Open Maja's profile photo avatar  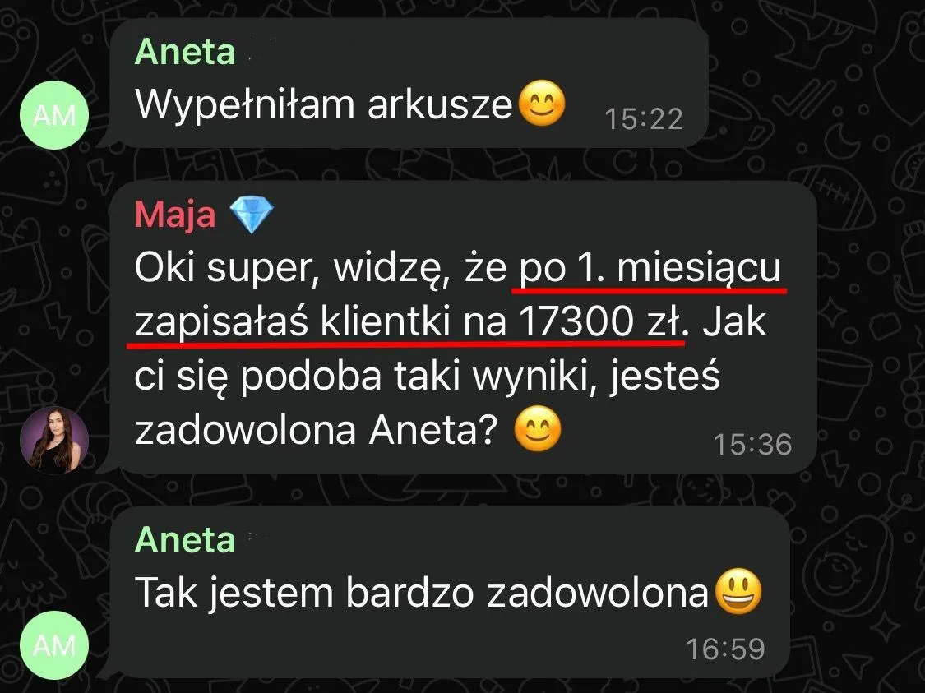pyautogui.click(x=54, y=440)
